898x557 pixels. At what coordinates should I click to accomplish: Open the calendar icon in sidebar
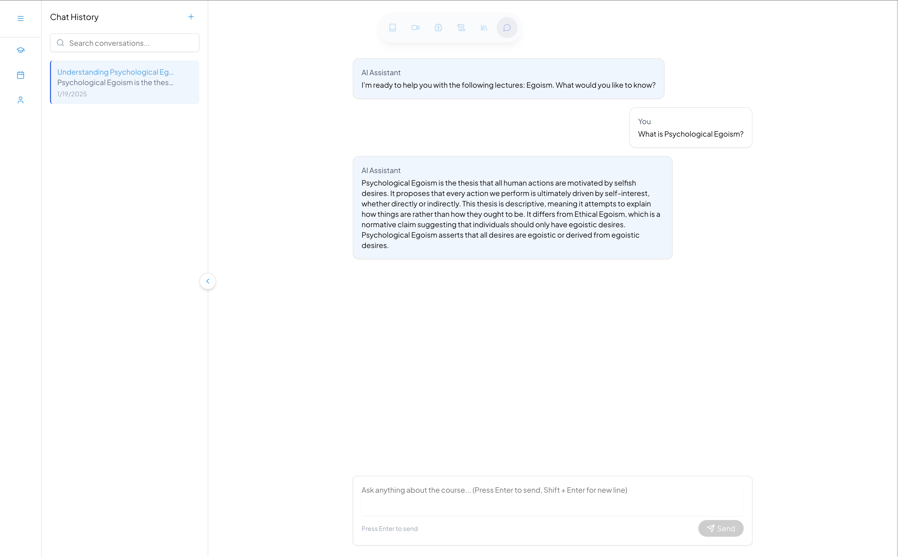[21, 75]
